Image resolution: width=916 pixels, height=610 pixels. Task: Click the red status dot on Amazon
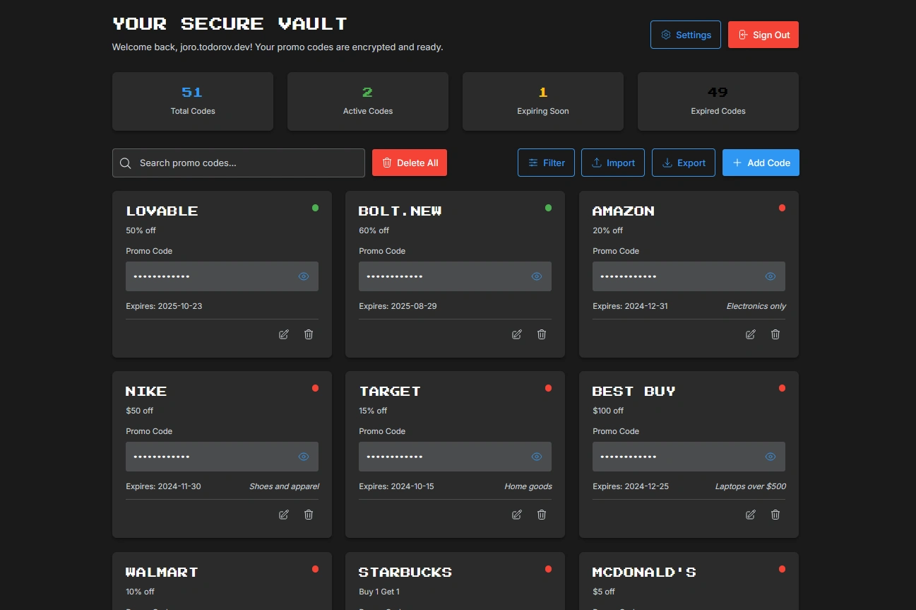[782, 208]
